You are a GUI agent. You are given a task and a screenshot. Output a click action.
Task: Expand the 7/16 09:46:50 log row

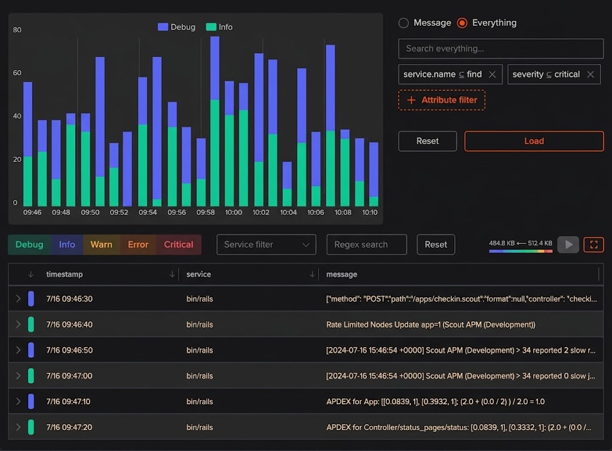coord(18,351)
